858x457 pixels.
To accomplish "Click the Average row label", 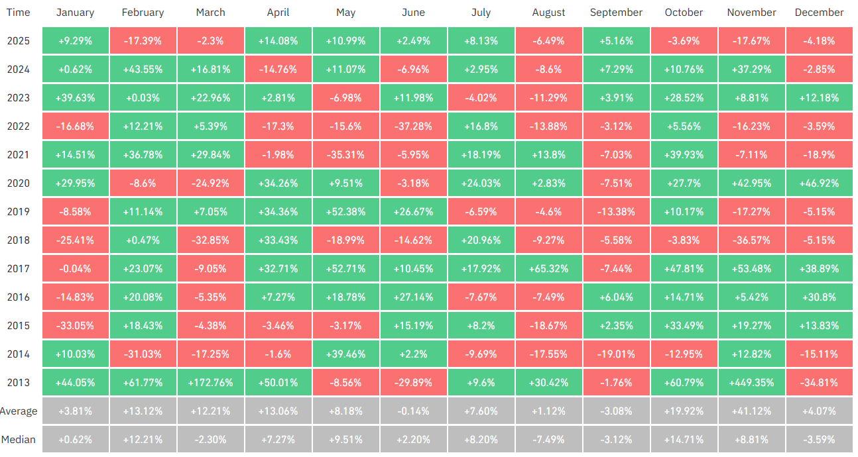I will (19, 411).
